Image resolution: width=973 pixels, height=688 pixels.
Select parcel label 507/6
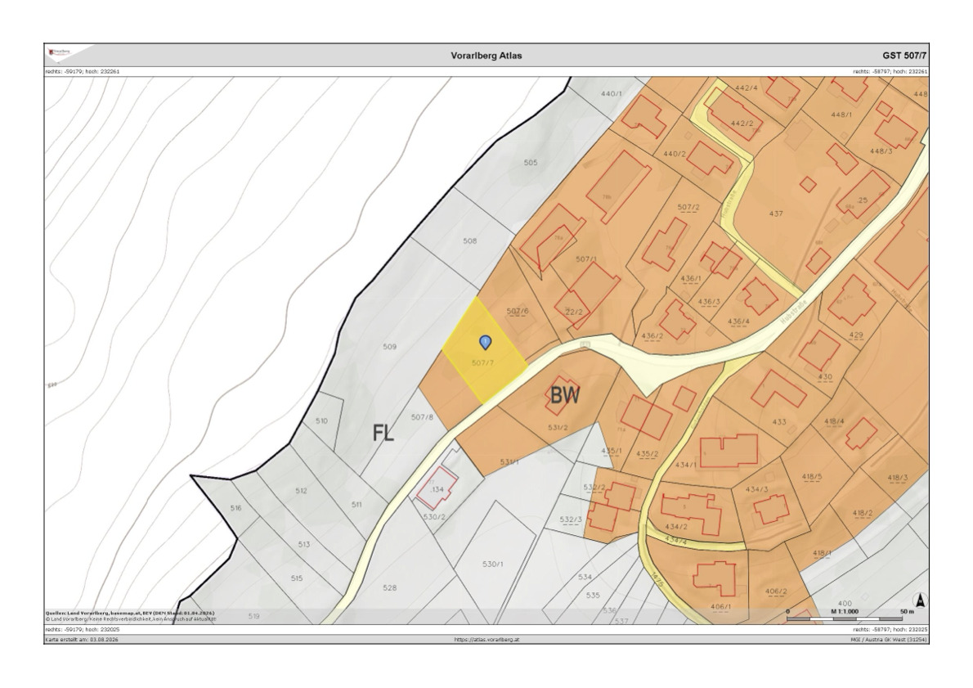(x=518, y=311)
